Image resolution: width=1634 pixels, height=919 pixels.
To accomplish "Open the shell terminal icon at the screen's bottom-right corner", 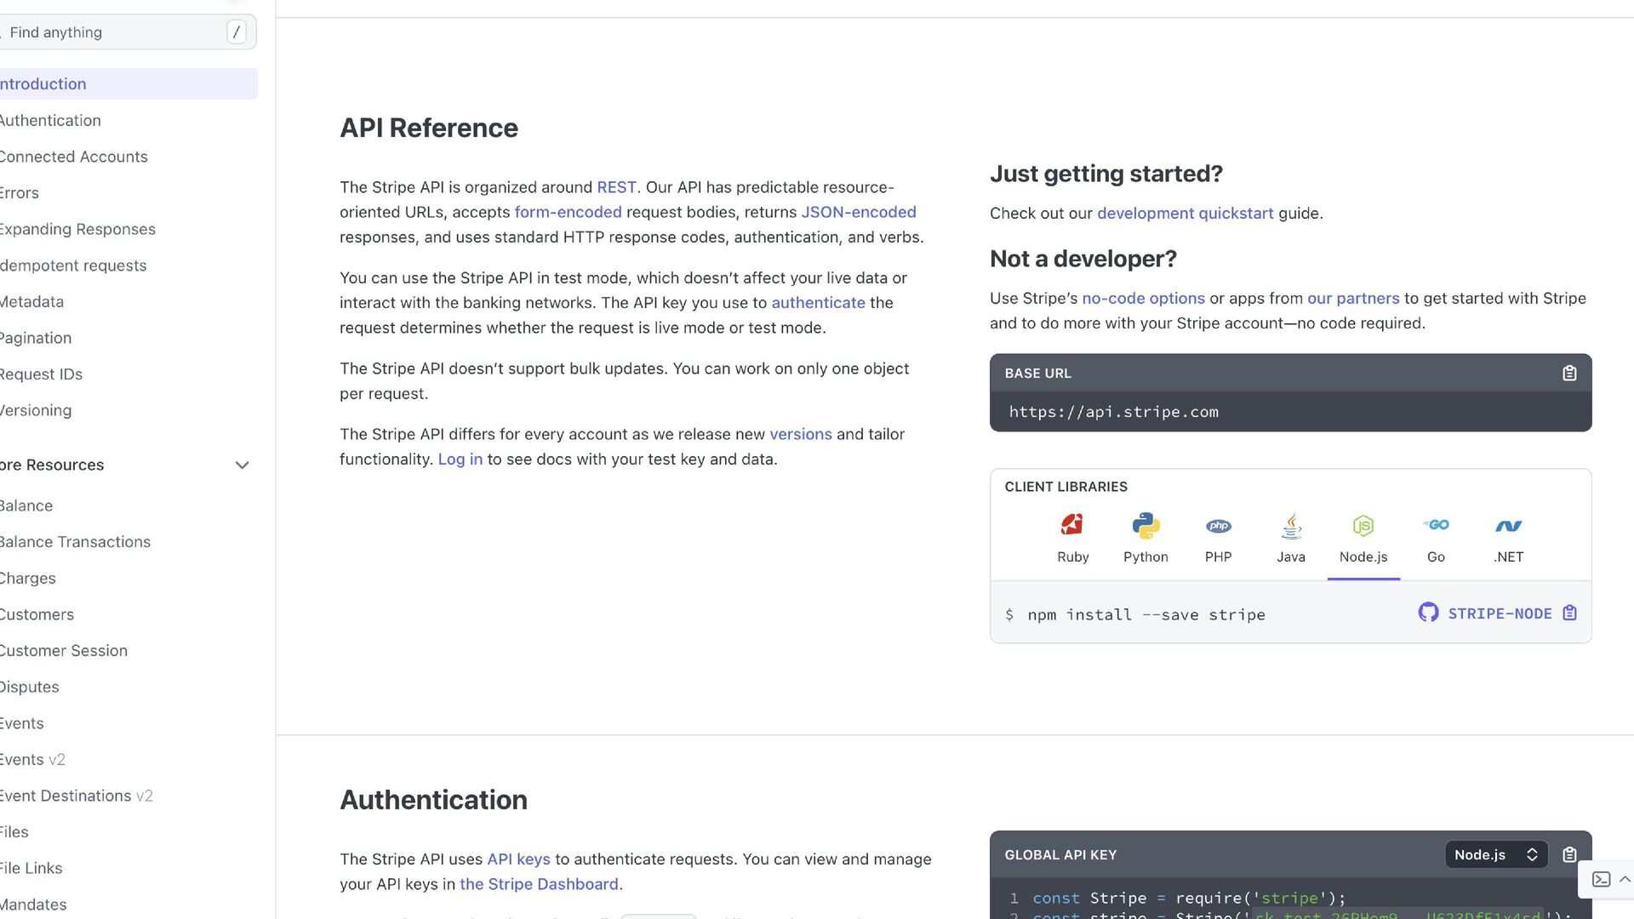I will point(1601,879).
